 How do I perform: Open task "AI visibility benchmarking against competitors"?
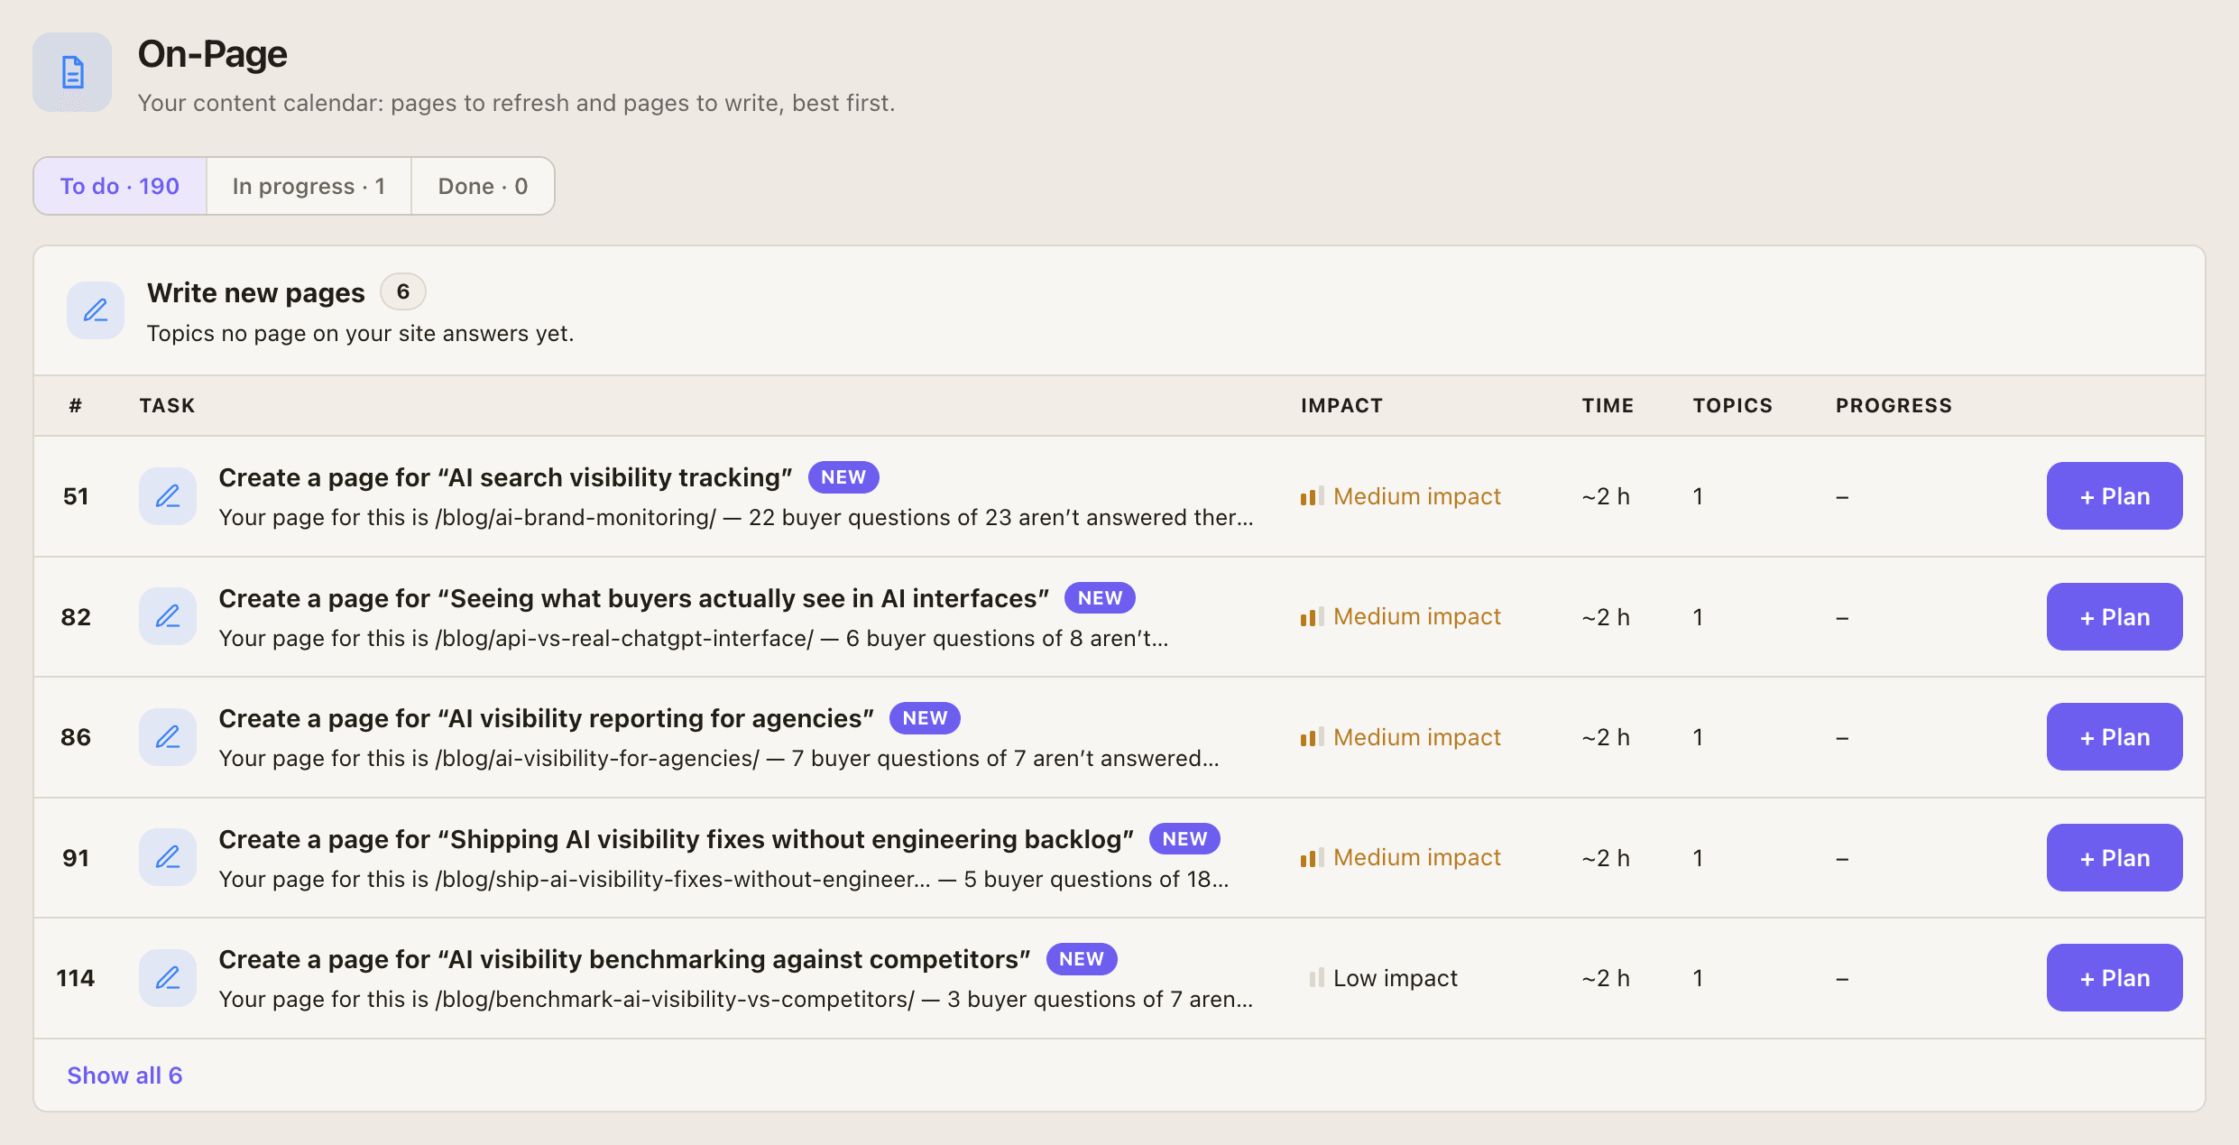click(624, 959)
